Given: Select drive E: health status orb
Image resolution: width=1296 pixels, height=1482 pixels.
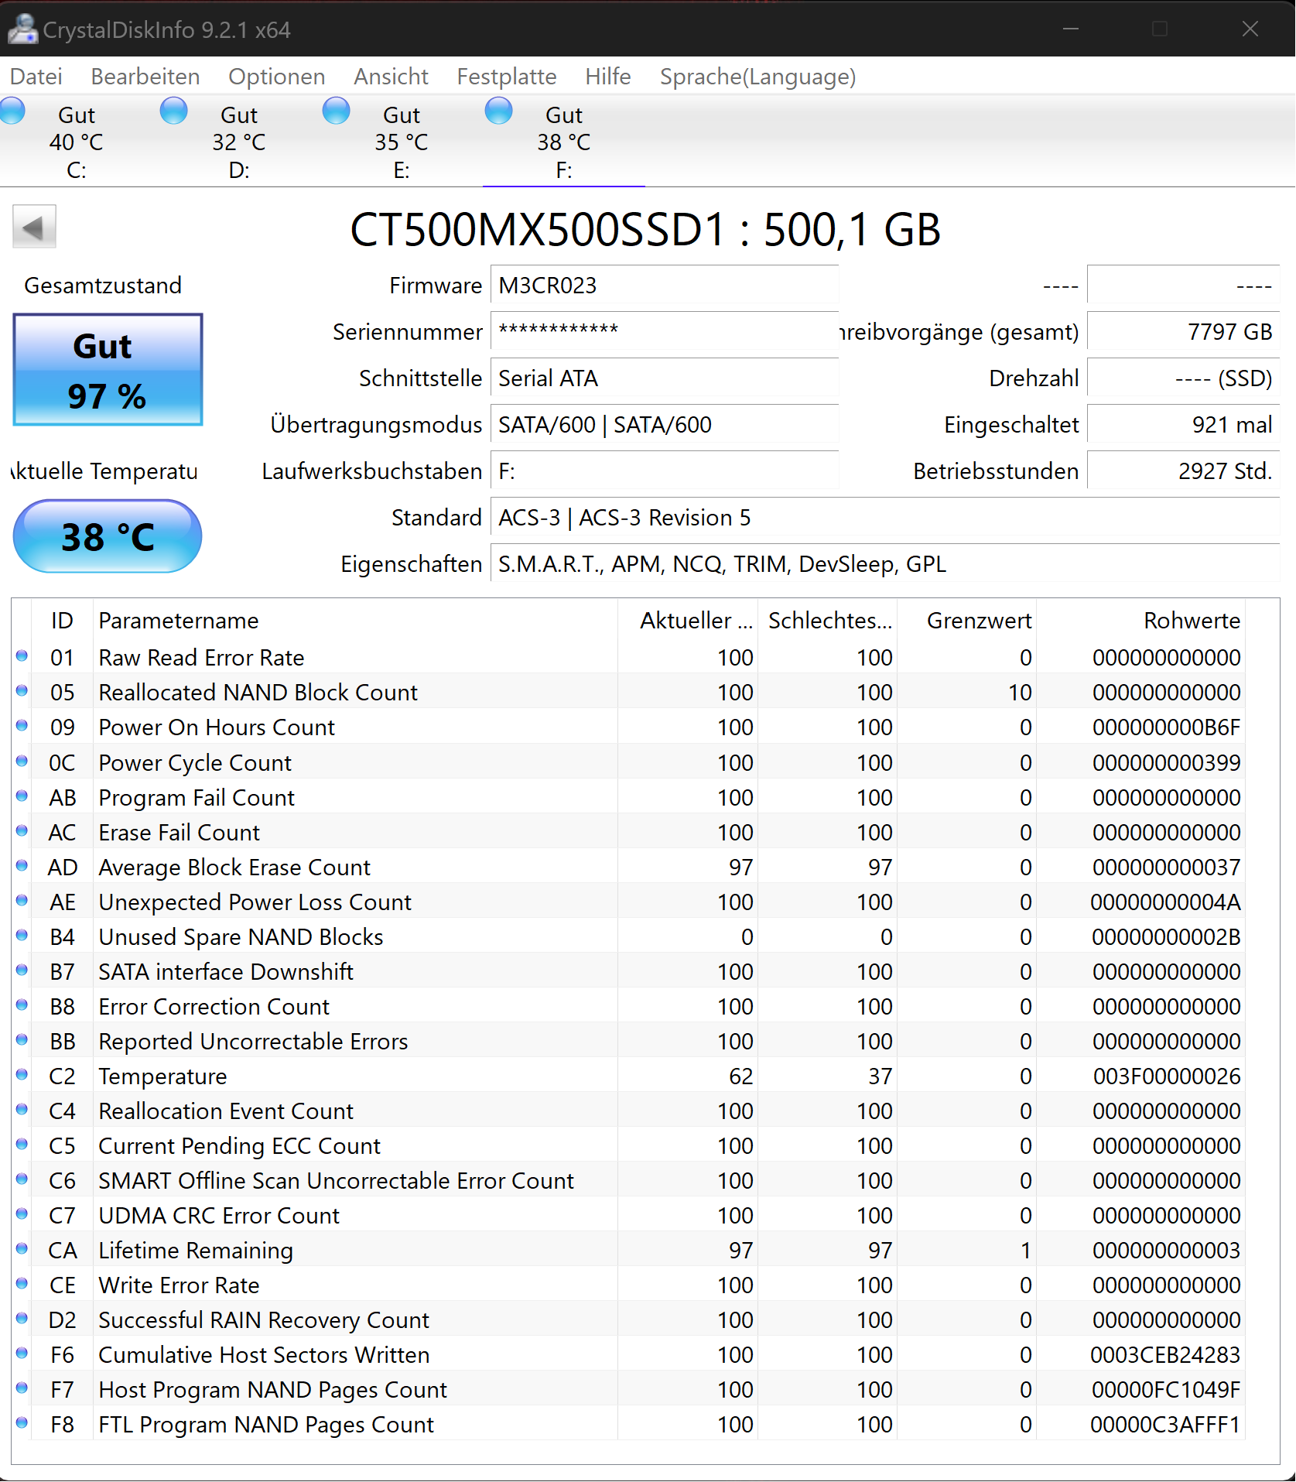Looking at the screenshot, I should coord(337,111).
